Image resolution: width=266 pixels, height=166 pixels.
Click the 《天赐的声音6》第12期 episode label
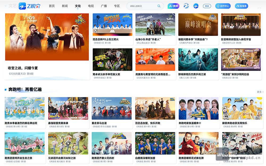click(x=189, y=43)
